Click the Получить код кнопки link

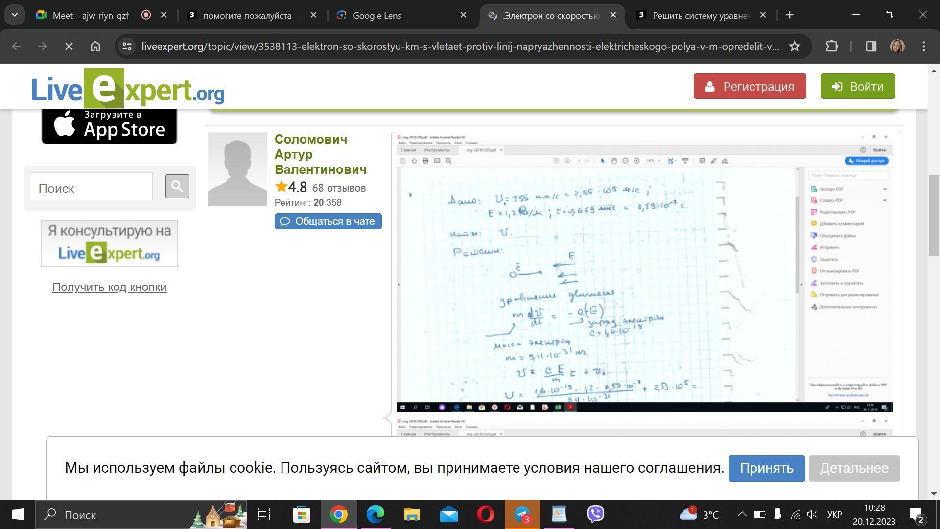[109, 287]
